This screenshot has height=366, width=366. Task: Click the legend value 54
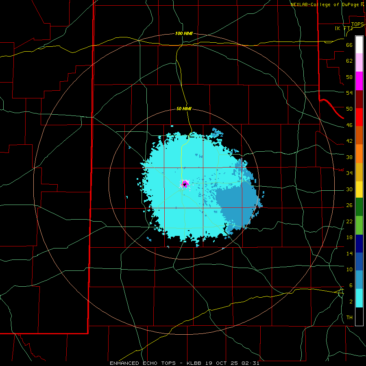[349, 93]
